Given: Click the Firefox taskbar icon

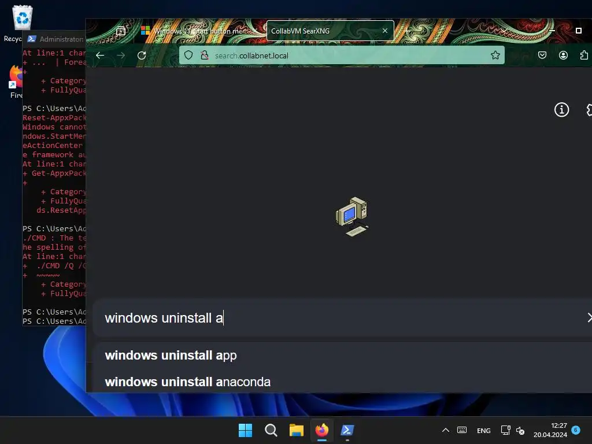Looking at the screenshot, I should 322,430.
